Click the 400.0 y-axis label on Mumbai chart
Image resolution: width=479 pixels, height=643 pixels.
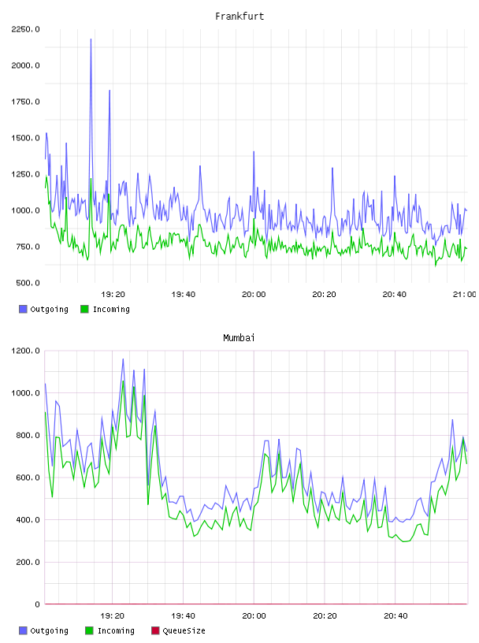point(28,519)
